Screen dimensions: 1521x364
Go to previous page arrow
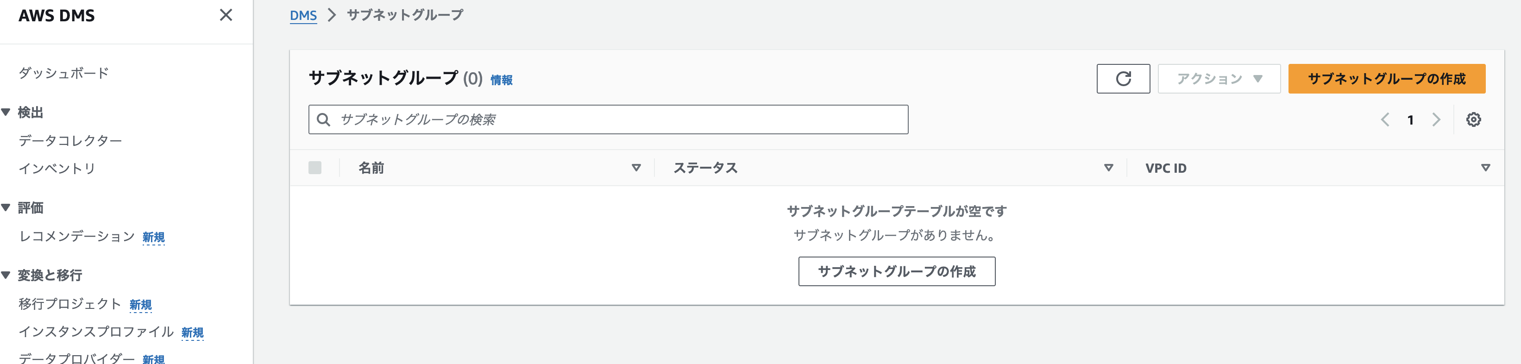[1385, 120]
